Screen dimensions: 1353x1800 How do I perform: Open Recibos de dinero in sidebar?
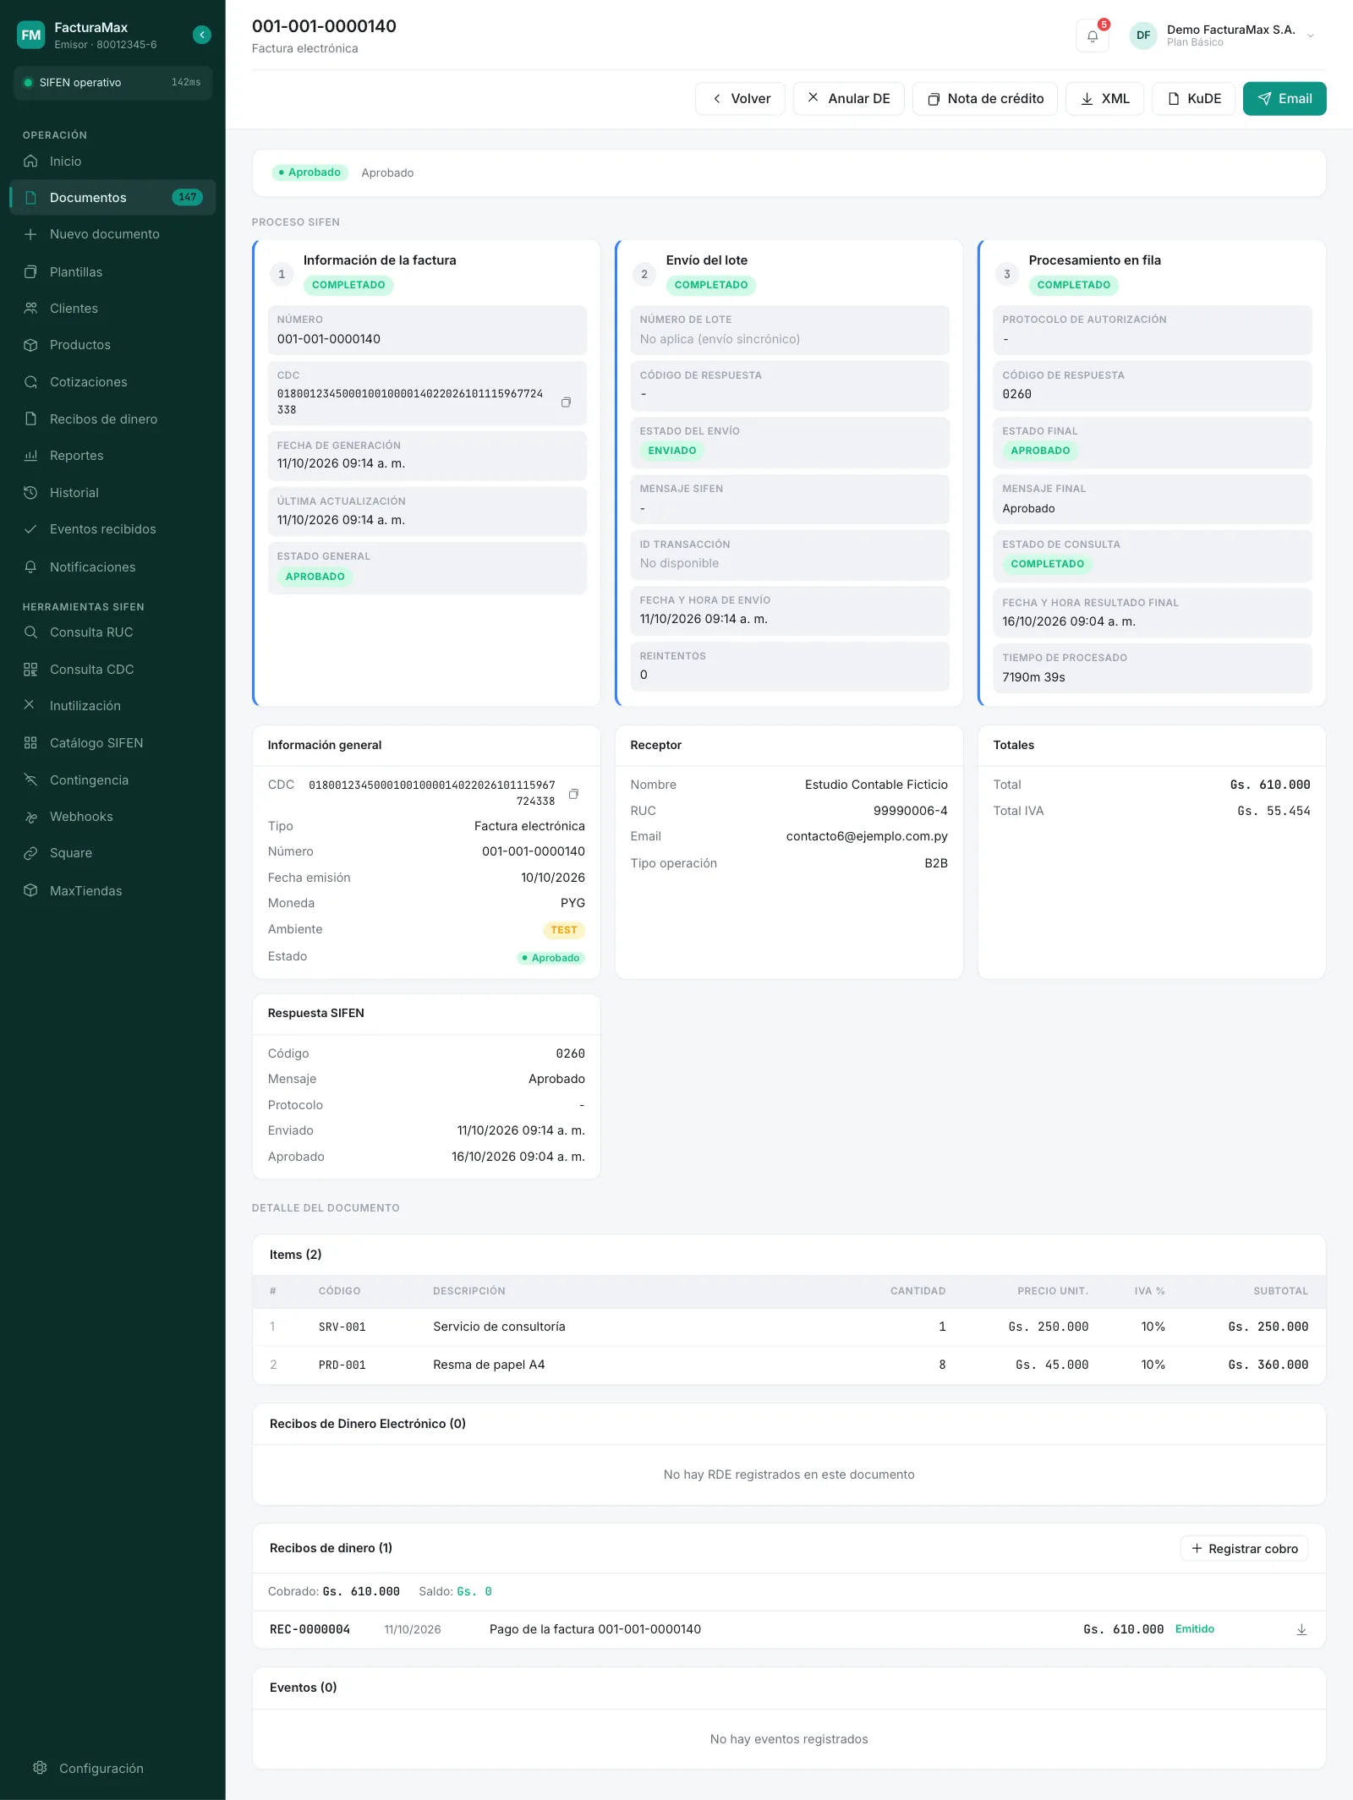(112, 419)
